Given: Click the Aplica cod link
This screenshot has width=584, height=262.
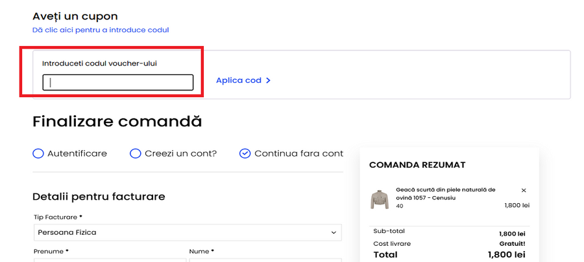Looking at the screenshot, I should click(238, 81).
